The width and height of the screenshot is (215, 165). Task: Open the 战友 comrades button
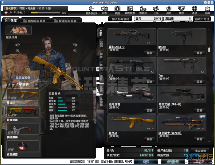(x=146, y=161)
